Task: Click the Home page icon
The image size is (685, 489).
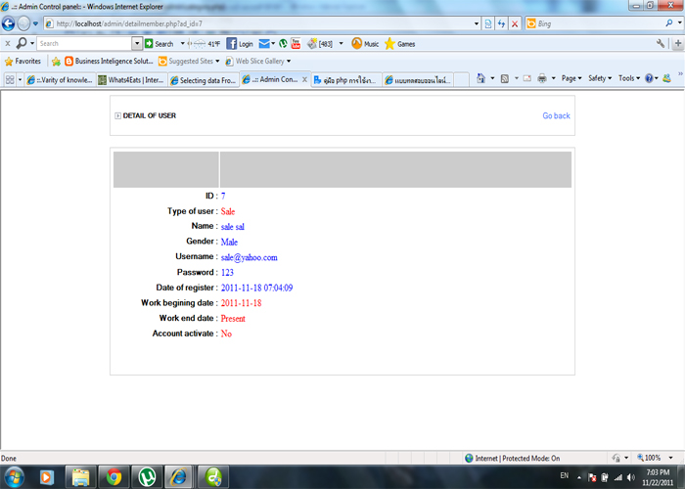Action: 480,78
